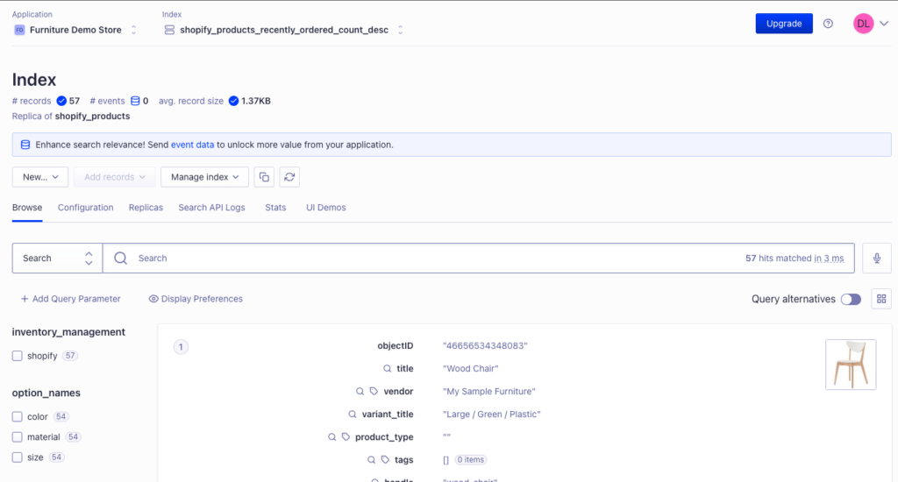This screenshot has height=482, width=898.
Task: Click the magnifier icon beside tags attribute
Action: (371, 460)
